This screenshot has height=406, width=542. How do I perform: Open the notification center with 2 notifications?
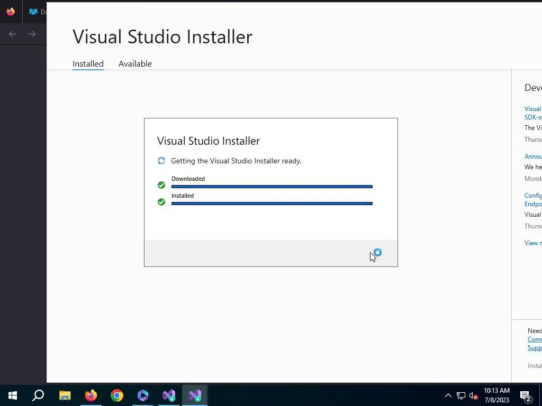[526, 396]
